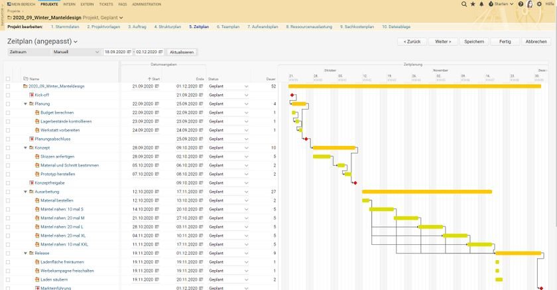Viewport: 557px width, 290px height.
Task: Open calendar for project end date 01.12.2020
Action: (201, 86)
